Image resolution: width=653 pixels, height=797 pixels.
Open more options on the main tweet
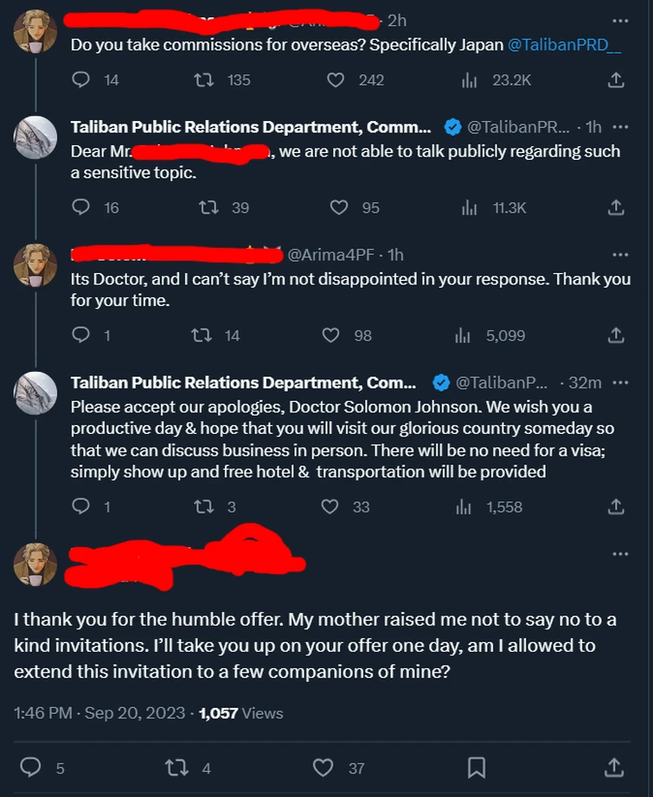tap(620, 554)
